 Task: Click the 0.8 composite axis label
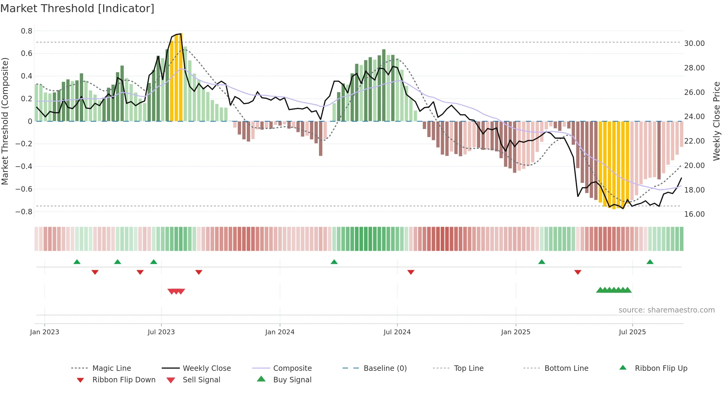coord(27,31)
